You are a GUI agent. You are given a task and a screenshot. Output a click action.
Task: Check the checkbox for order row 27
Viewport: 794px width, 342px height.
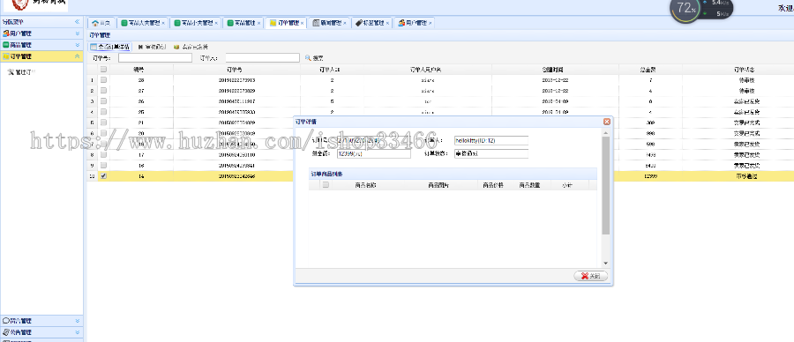103,91
